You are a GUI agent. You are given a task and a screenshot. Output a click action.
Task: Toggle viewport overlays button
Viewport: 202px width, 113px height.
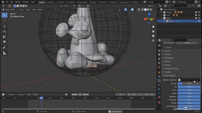tap(132, 10)
